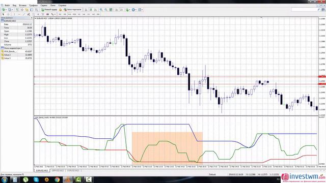Open the Графики menu
This screenshot has width=326, height=183.
pos(33,6)
